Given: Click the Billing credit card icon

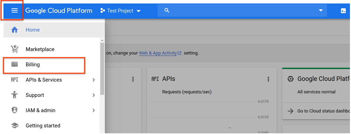Looking at the screenshot, I should (15, 65).
